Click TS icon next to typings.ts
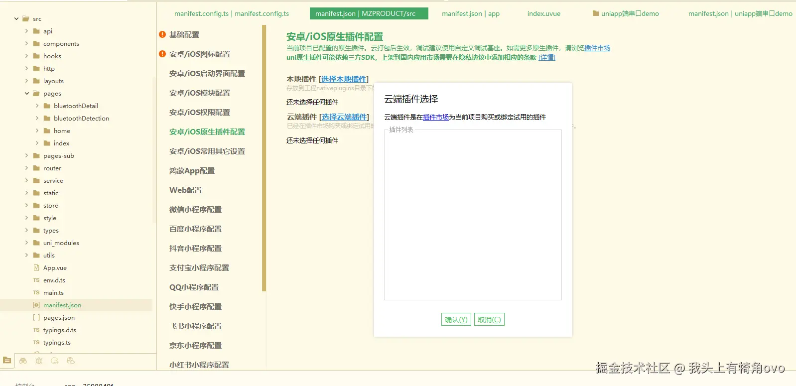The image size is (796, 386). coord(36,342)
